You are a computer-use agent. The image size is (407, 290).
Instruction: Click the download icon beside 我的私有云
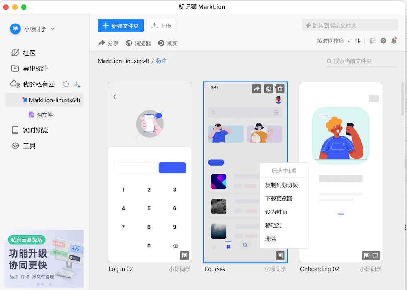pos(76,84)
